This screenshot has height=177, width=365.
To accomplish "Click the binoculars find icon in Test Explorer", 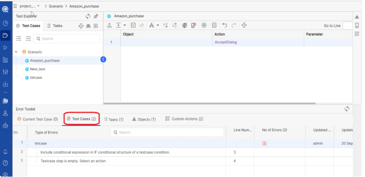I will click(x=88, y=26).
